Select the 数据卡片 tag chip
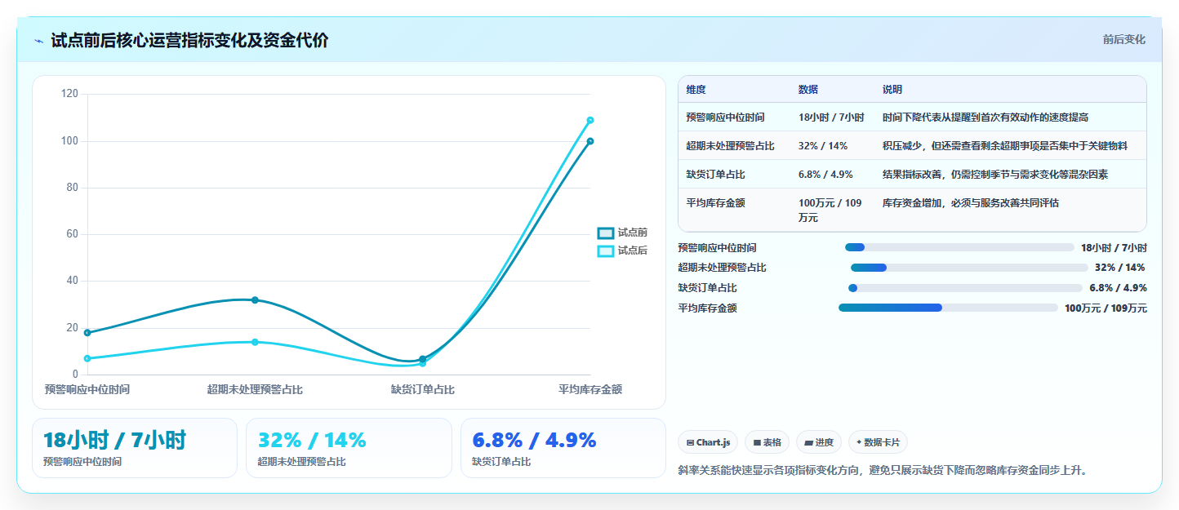The image size is (1179, 510). (878, 442)
